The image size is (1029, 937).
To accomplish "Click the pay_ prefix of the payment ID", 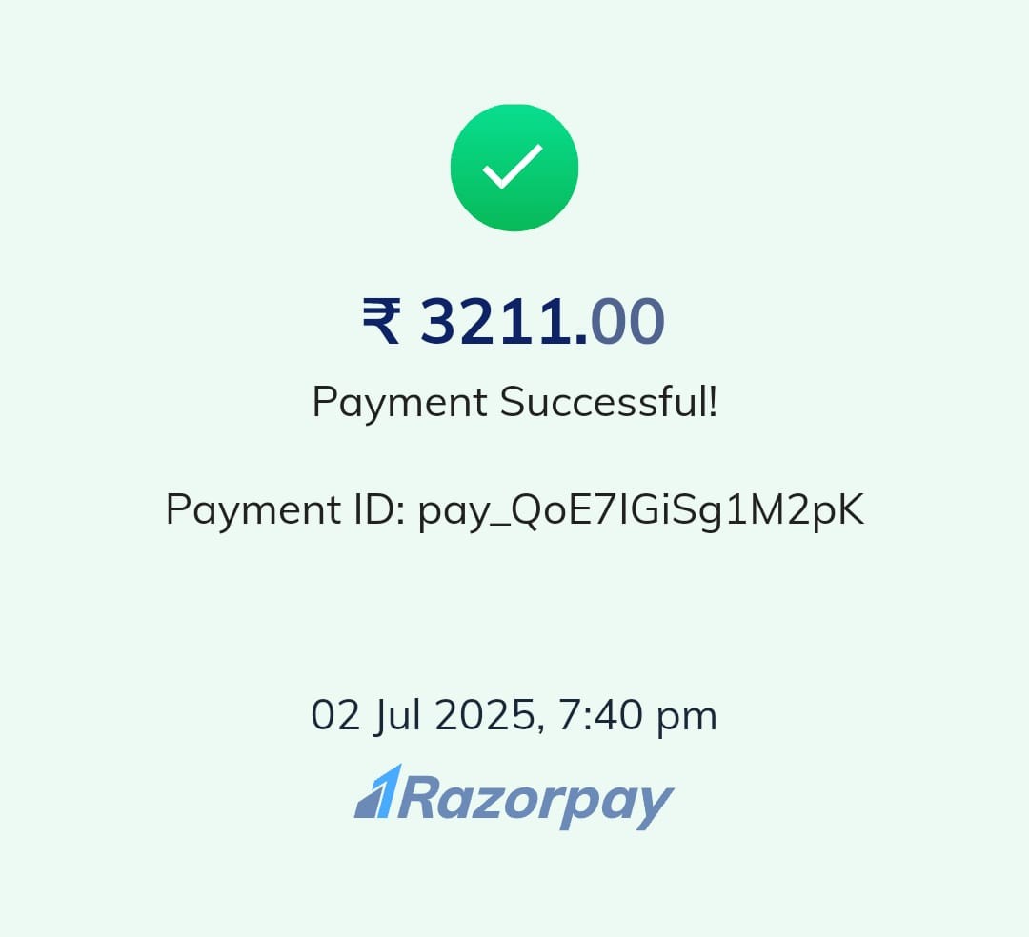I will (463, 511).
